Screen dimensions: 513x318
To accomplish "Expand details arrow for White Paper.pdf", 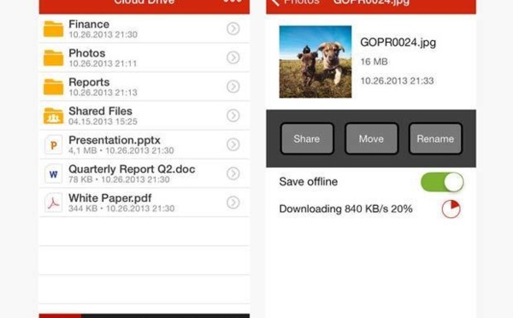I will 233,203.
